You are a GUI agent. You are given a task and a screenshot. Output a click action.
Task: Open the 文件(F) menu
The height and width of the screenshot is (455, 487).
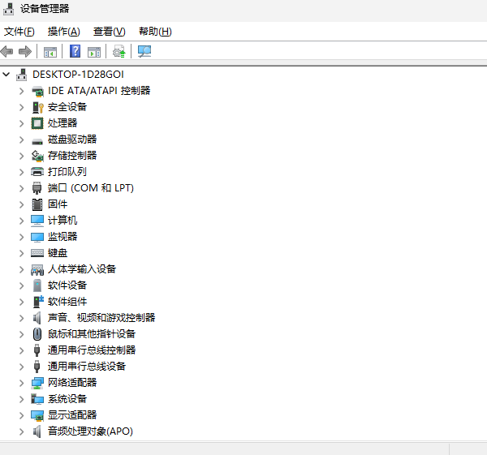click(x=19, y=32)
